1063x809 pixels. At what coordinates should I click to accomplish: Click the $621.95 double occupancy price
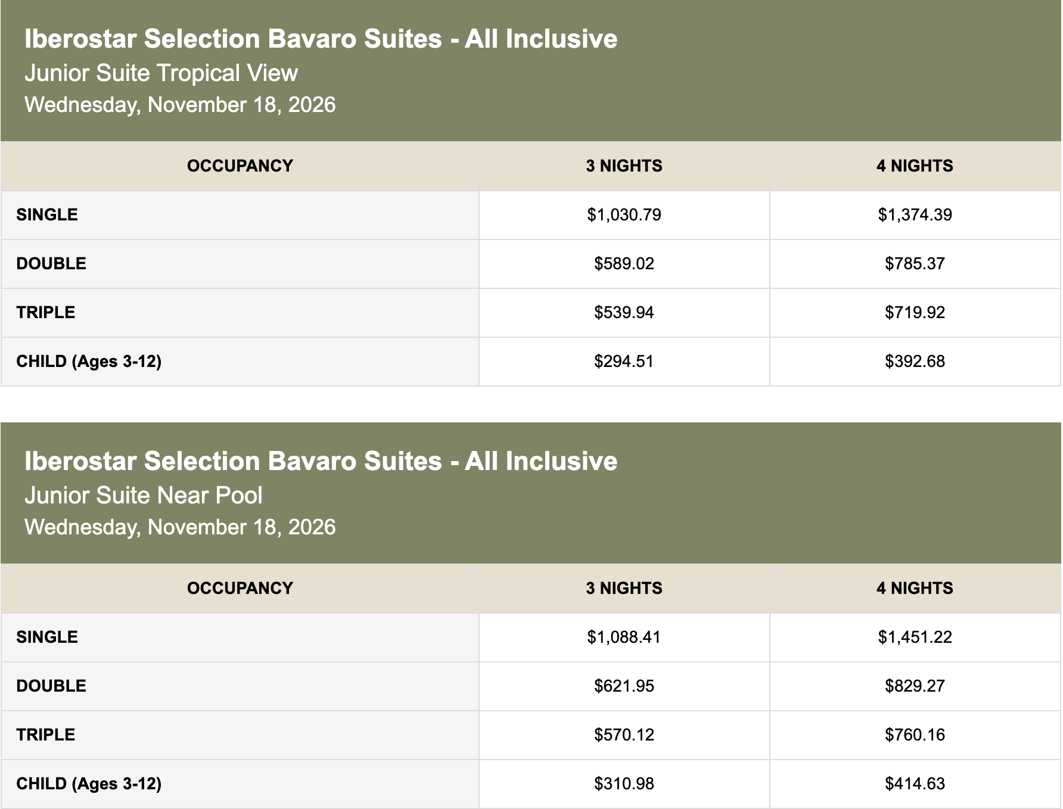[x=624, y=686]
